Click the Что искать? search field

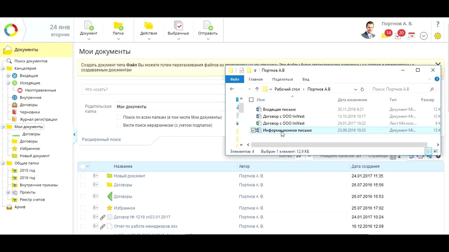tap(153, 89)
